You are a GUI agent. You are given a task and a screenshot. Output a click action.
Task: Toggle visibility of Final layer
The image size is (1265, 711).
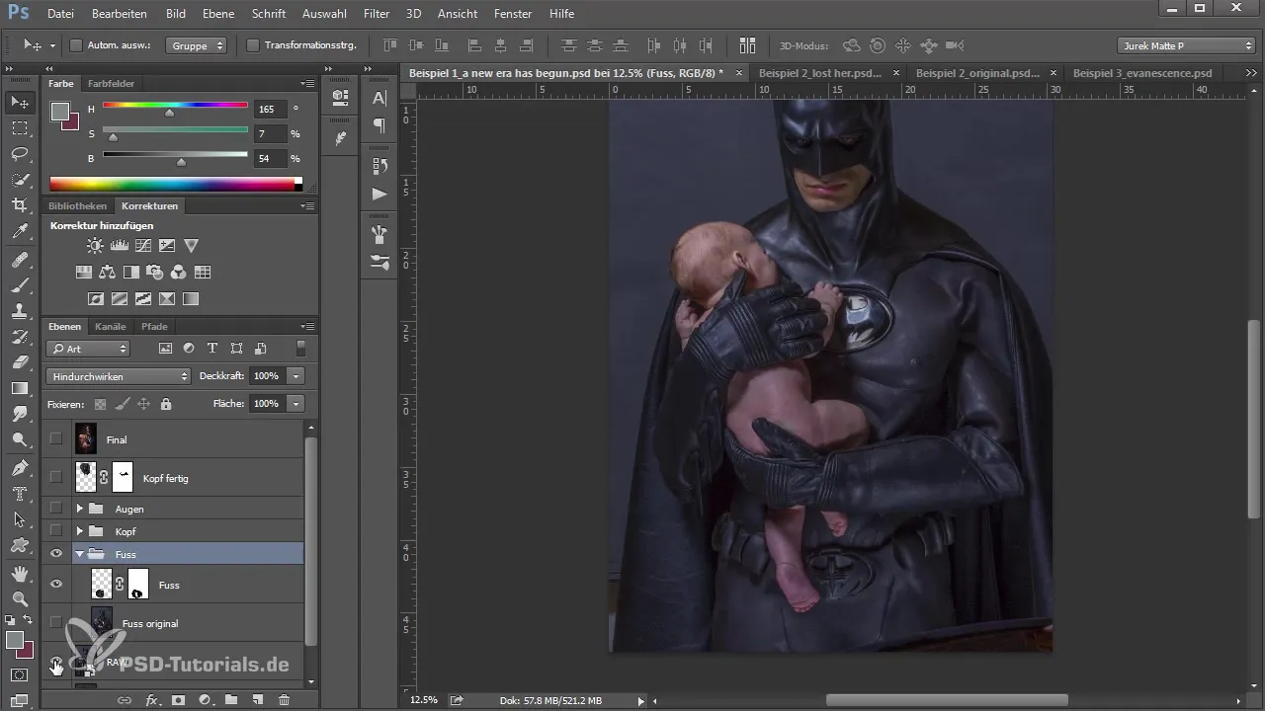(x=56, y=438)
